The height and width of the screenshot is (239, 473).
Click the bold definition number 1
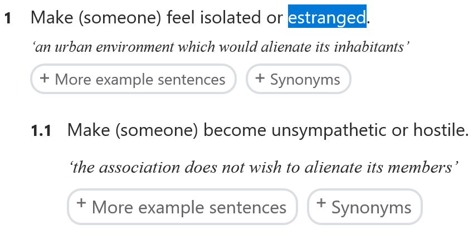[x=8, y=18]
